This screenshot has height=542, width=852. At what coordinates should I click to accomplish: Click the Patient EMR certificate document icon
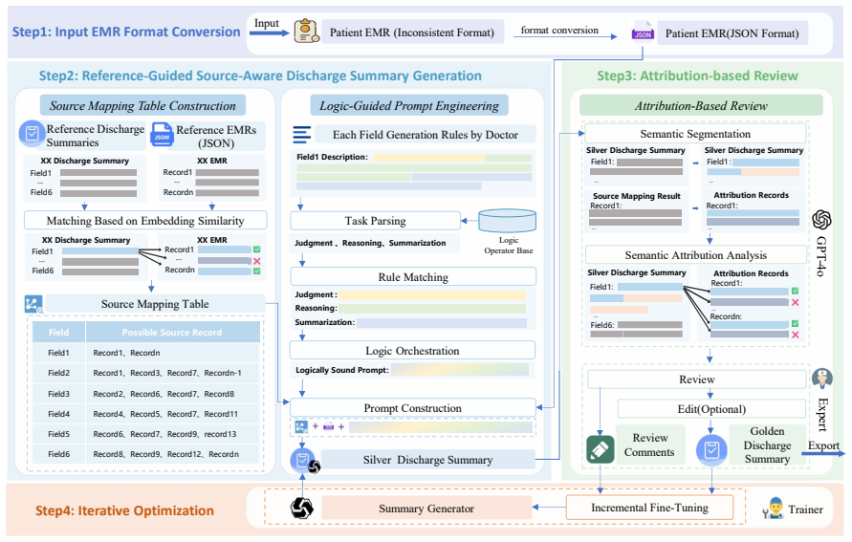pyautogui.click(x=306, y=31)
